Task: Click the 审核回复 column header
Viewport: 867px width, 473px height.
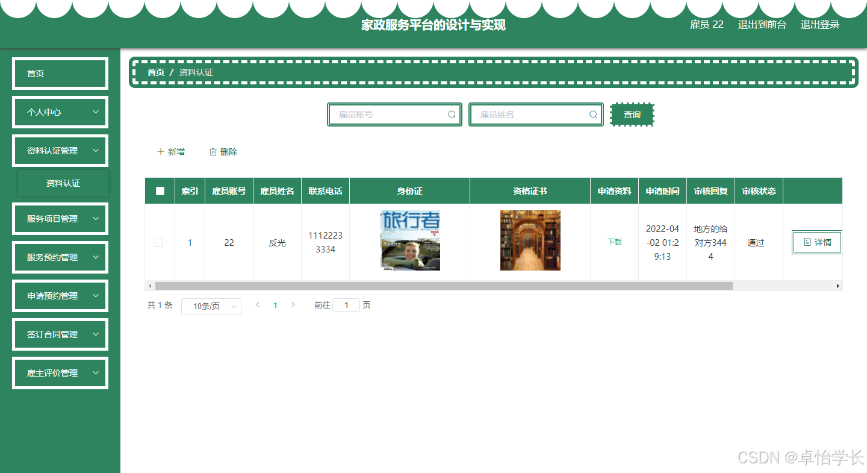Action: coord(710,191)
